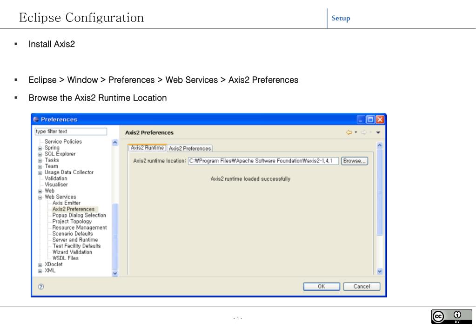Click the back navigation arrow icon
Screen dimensions: 476x329
tap(349, 132)
